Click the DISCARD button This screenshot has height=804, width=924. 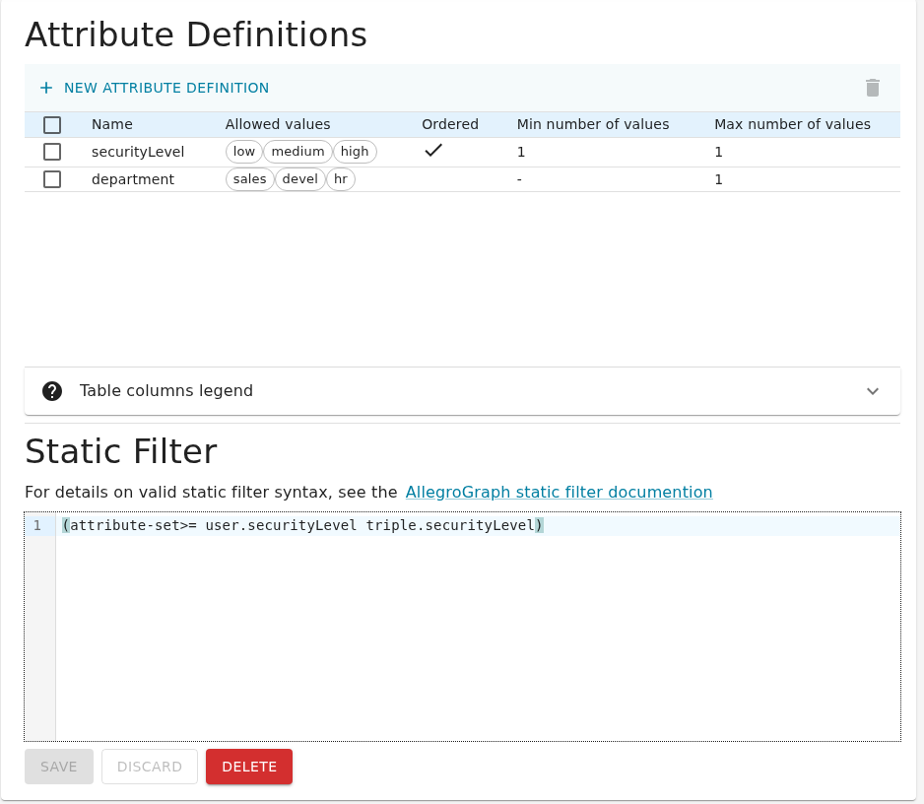pyautogui.click(x=150, y=767)
